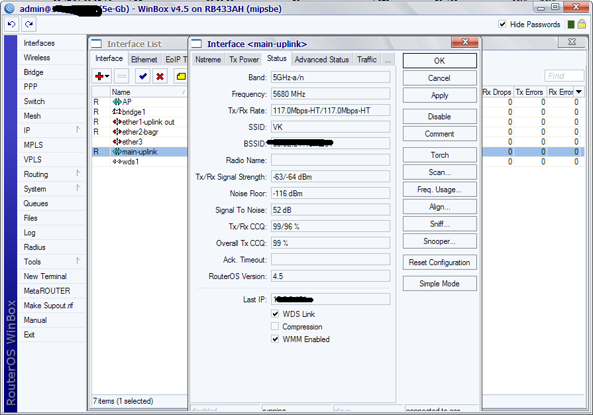Toggle the WDS Link checkbox
593x415 pixels.
click(276, 314)
